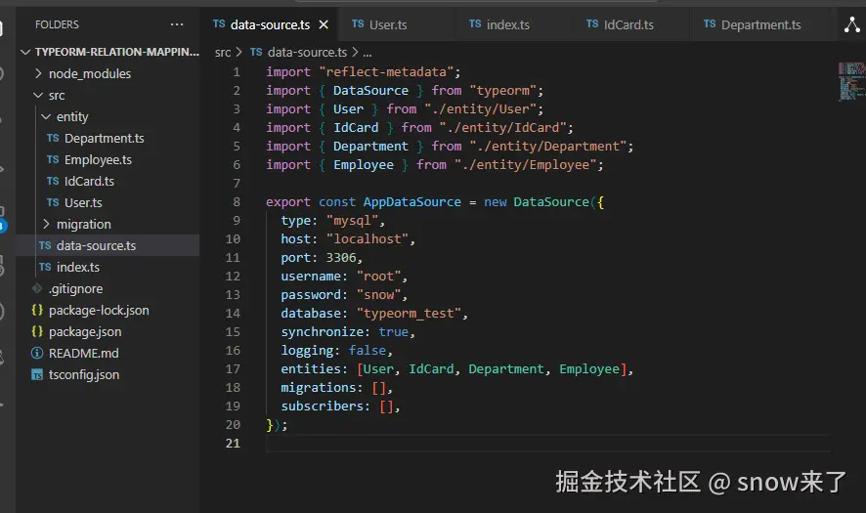Click the code minimap preview
866x513 pixels.
point(851,82)
